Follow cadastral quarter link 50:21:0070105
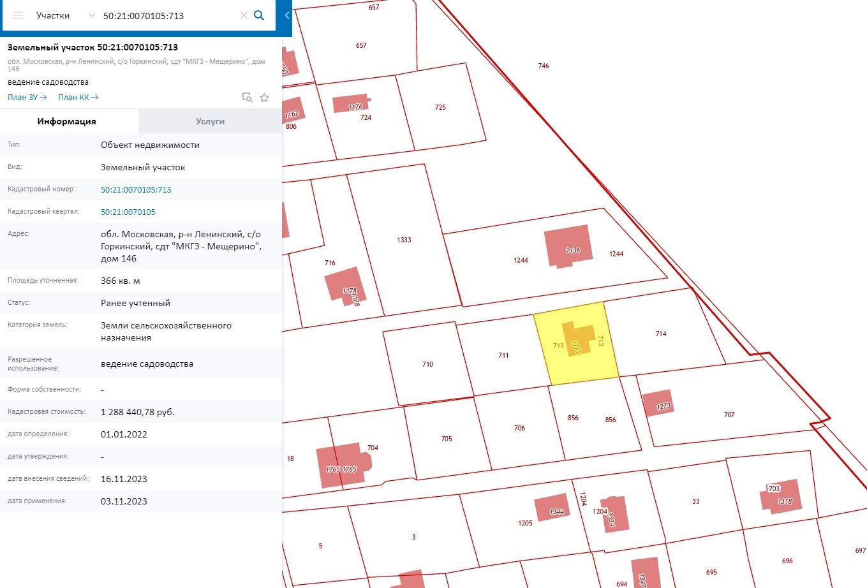The image size is (867, 588). [x=128, y=212]
